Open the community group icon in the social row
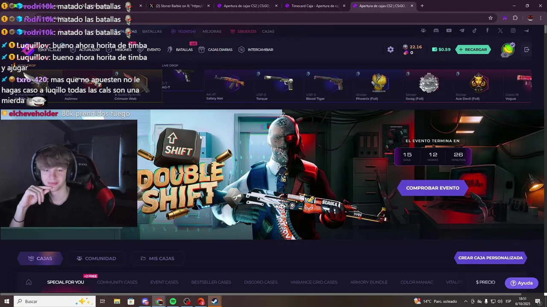The image size is (547, 307). (x=423, y=31)
